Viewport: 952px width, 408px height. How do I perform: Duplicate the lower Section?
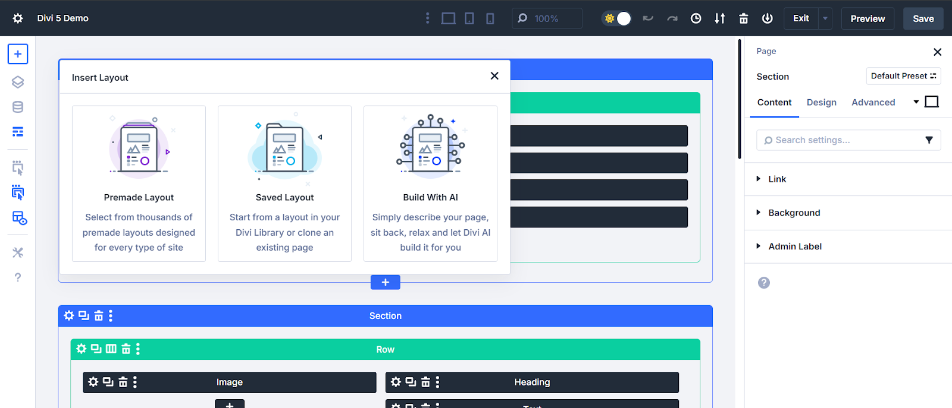coord(84,315)
